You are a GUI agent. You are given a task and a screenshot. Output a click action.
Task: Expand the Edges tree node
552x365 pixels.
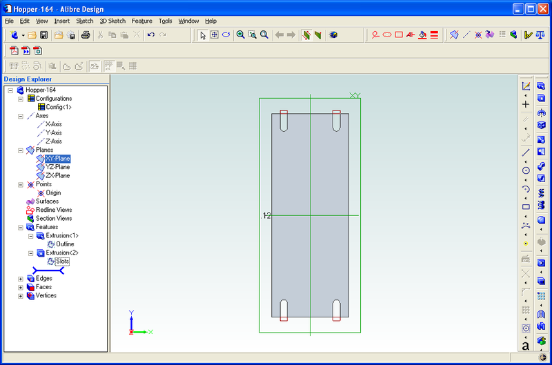click(x=21, y=279)
